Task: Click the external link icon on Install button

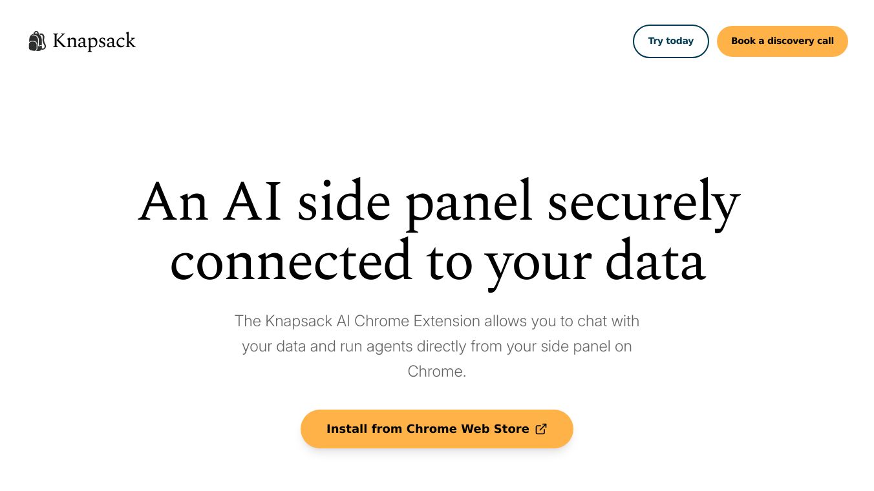Action: [x=542, y=429]
